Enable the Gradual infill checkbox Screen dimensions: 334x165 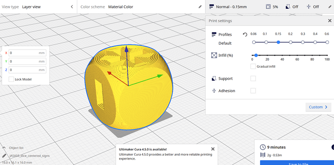point(253,66)
